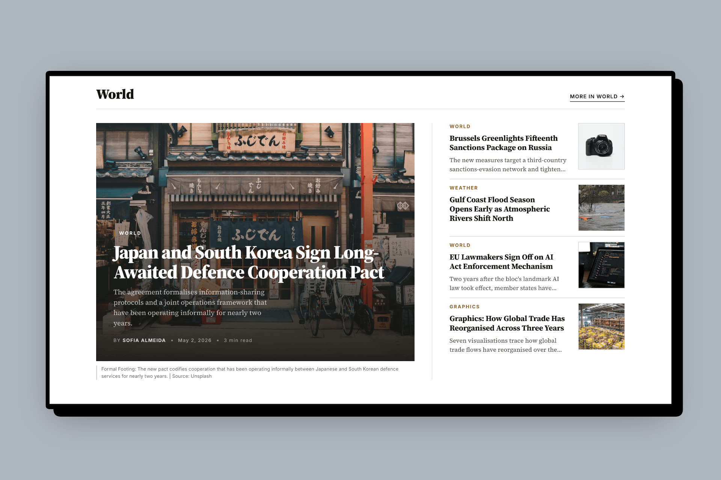Click the WEATHER category tag
The height and width of the screenshot is (480, 721).
[x=463, y=188]
